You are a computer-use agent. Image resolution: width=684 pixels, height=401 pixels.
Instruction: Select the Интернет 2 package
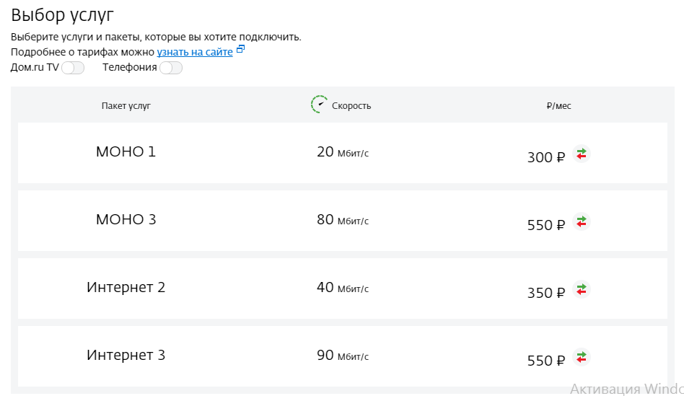click(x=126, y=288)
